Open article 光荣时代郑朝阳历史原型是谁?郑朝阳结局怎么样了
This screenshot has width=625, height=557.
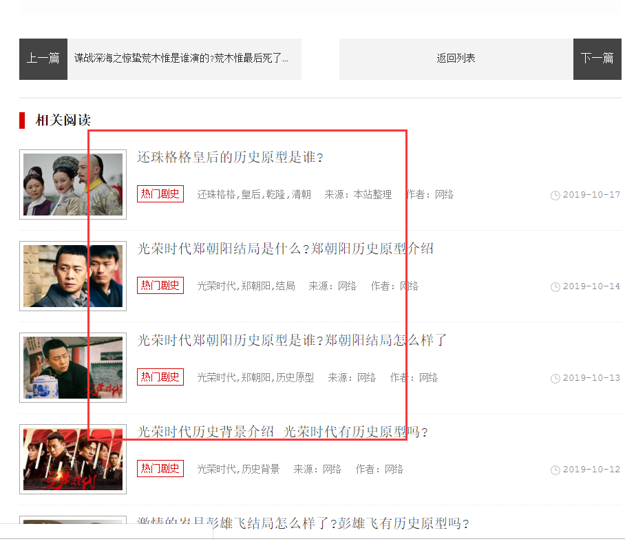click(292, 341)
